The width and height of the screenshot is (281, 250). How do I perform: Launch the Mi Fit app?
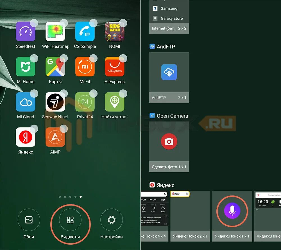coord(85,67)
